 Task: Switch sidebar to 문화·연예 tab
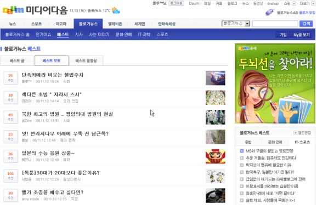point(275,142)
